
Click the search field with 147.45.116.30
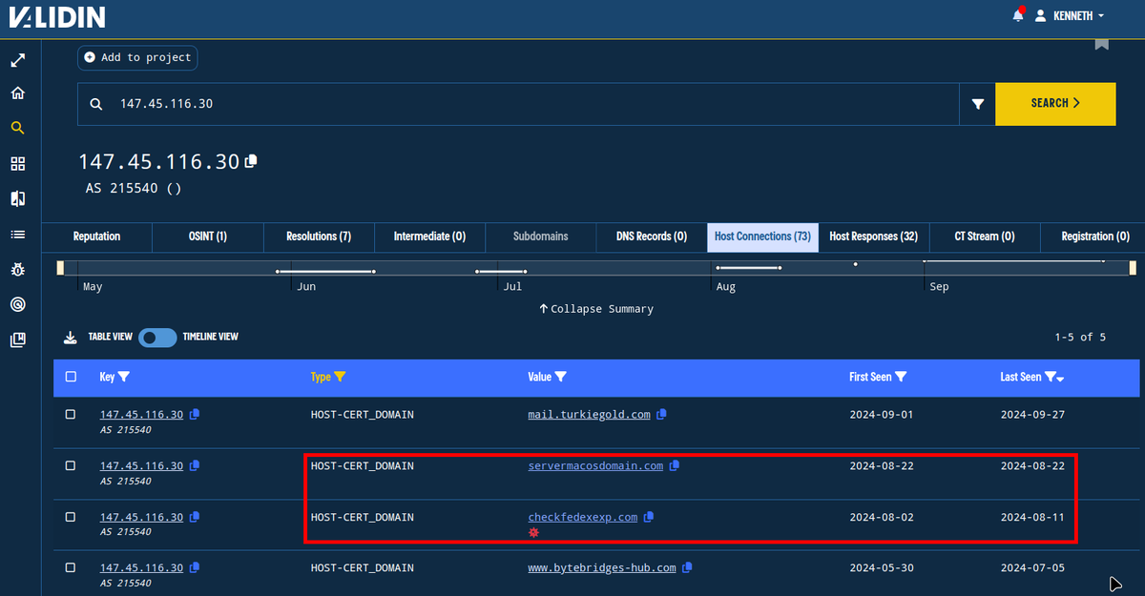[x=518, y=104]
